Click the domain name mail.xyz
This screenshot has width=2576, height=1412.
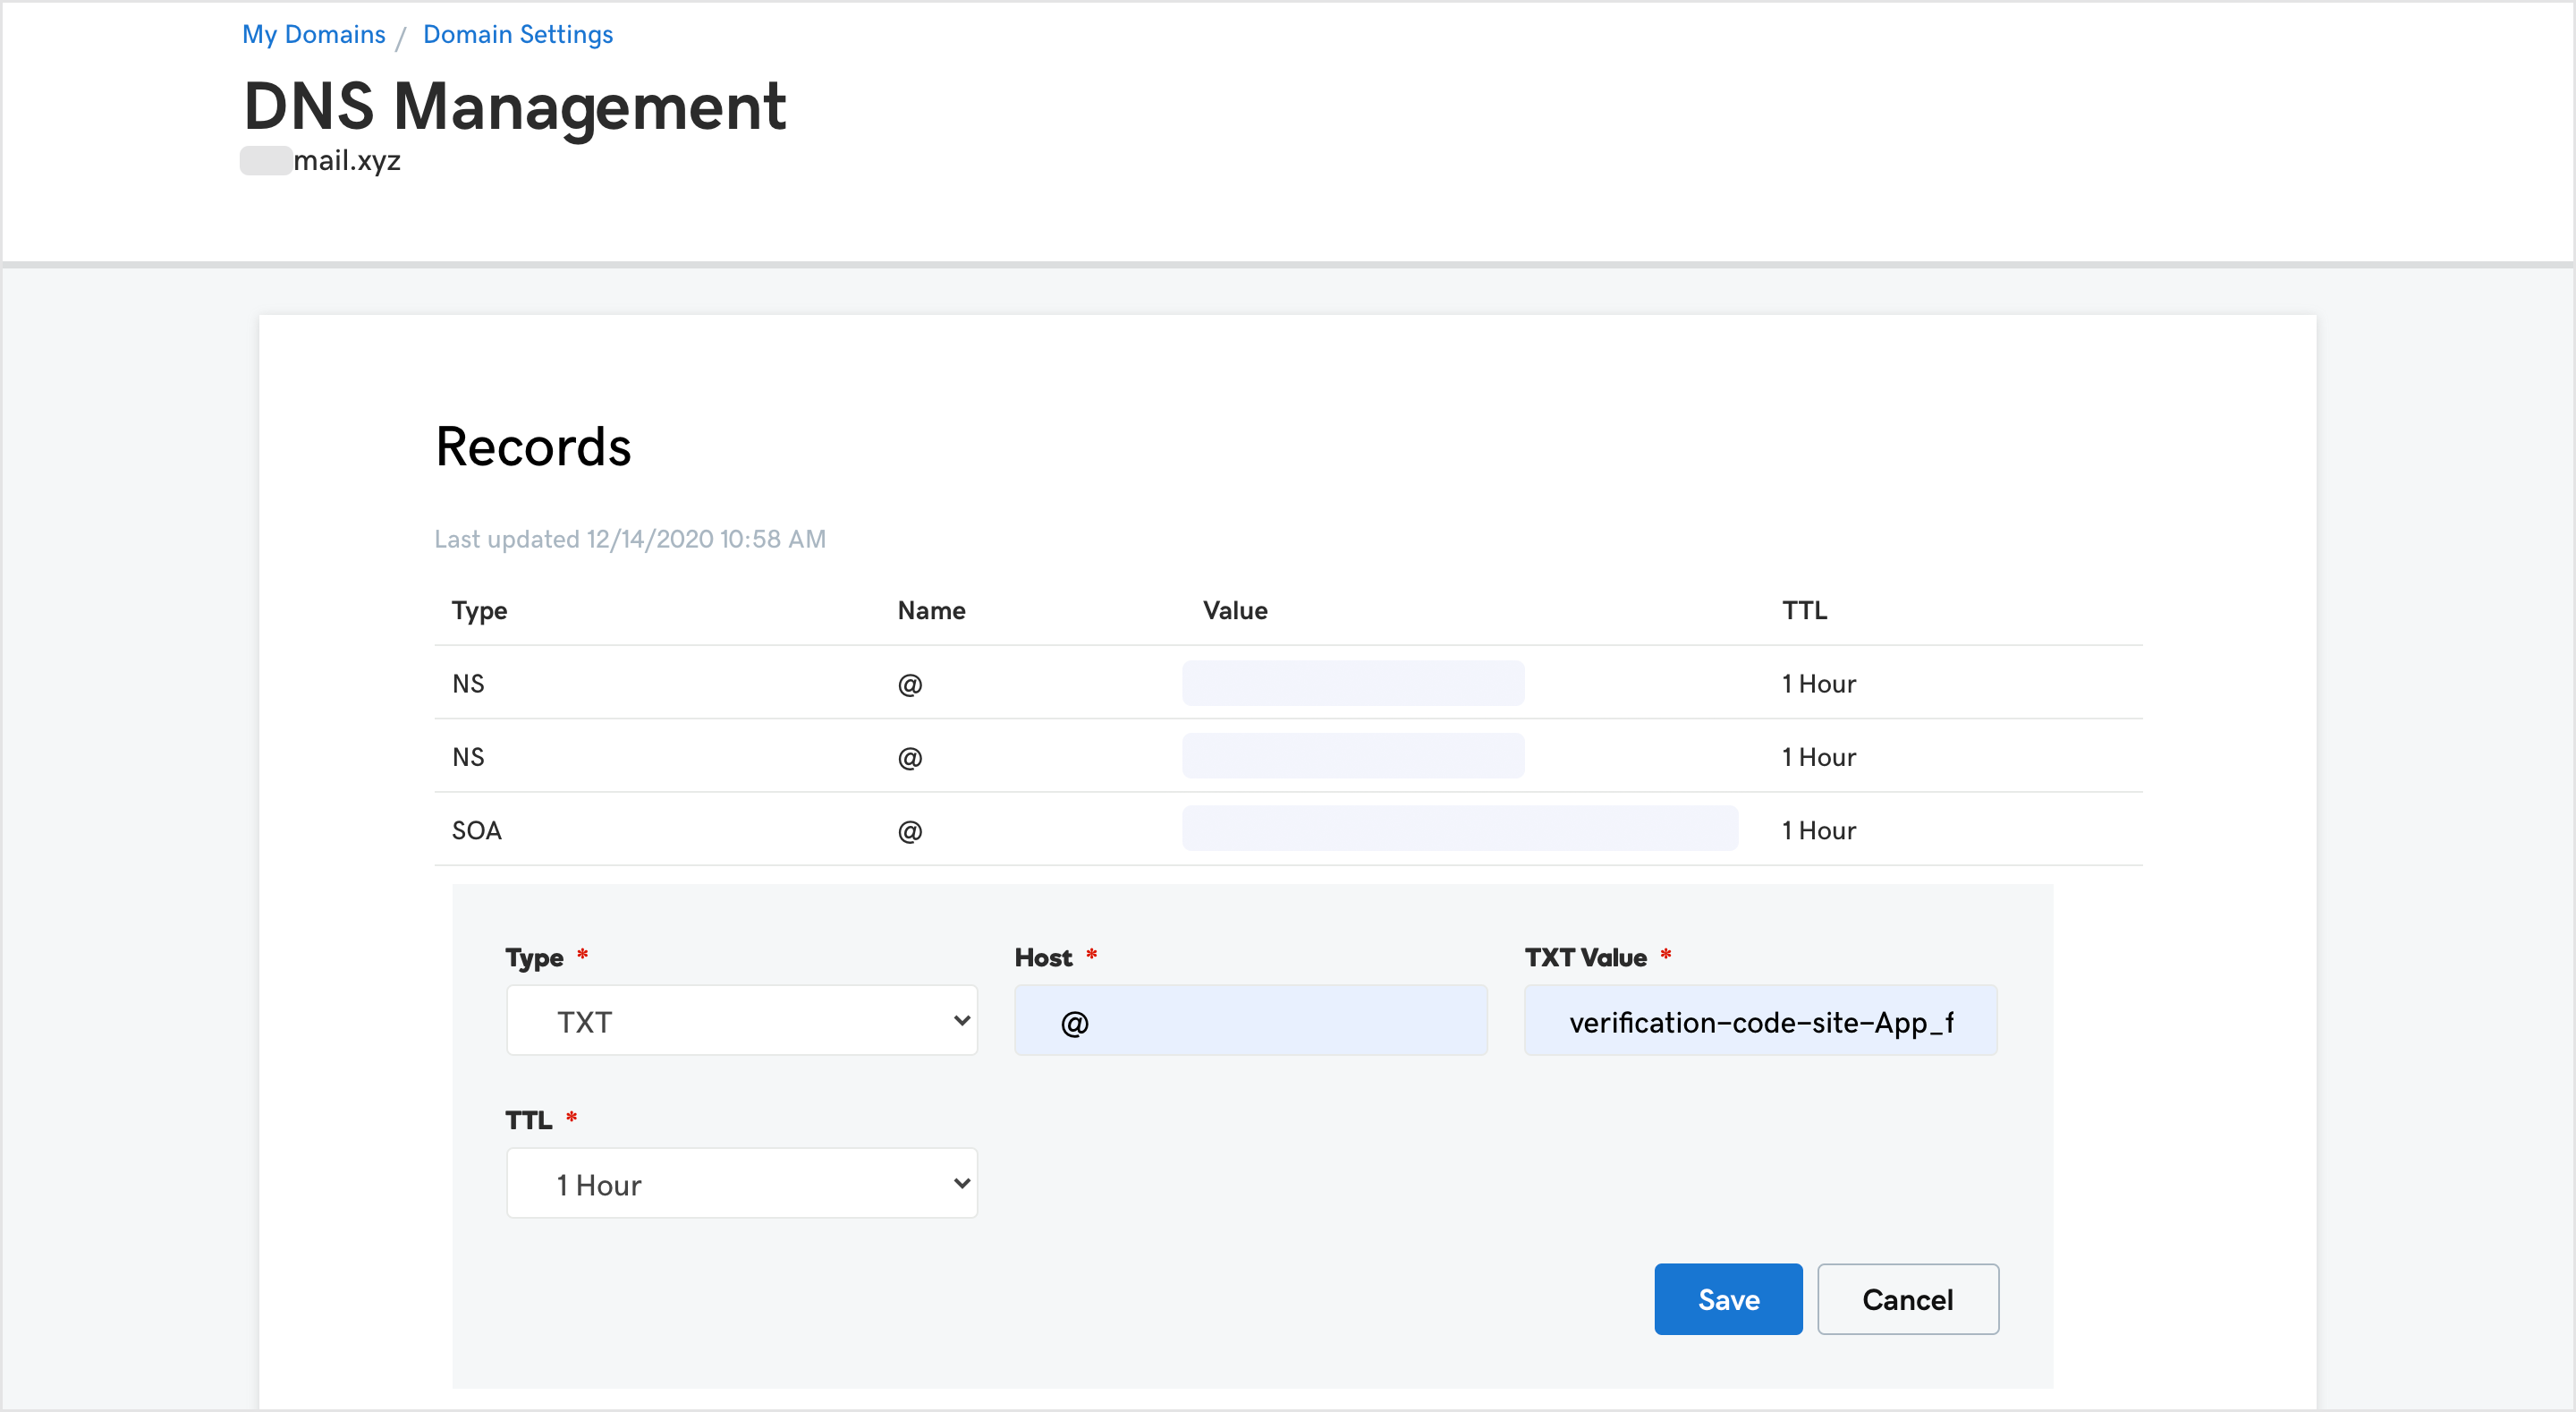(345, 160)
